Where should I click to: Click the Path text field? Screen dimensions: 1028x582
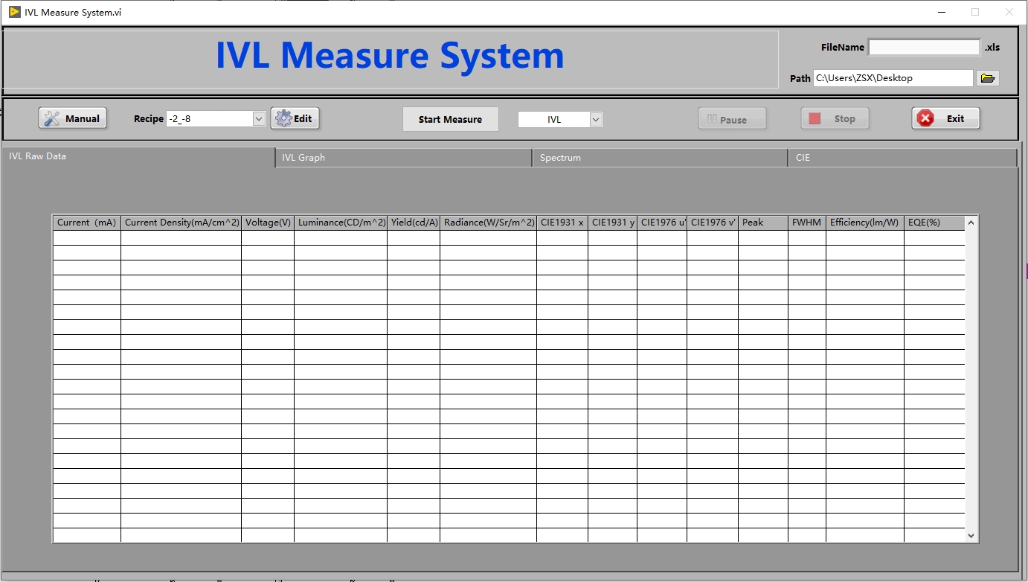pos(893,78)
